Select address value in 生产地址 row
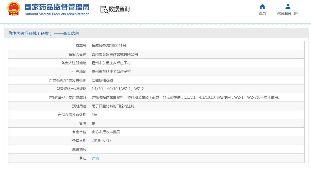Image resolution: width=311 pixels, height=170 pixels. pyautogui.click(x=111, y=72)
